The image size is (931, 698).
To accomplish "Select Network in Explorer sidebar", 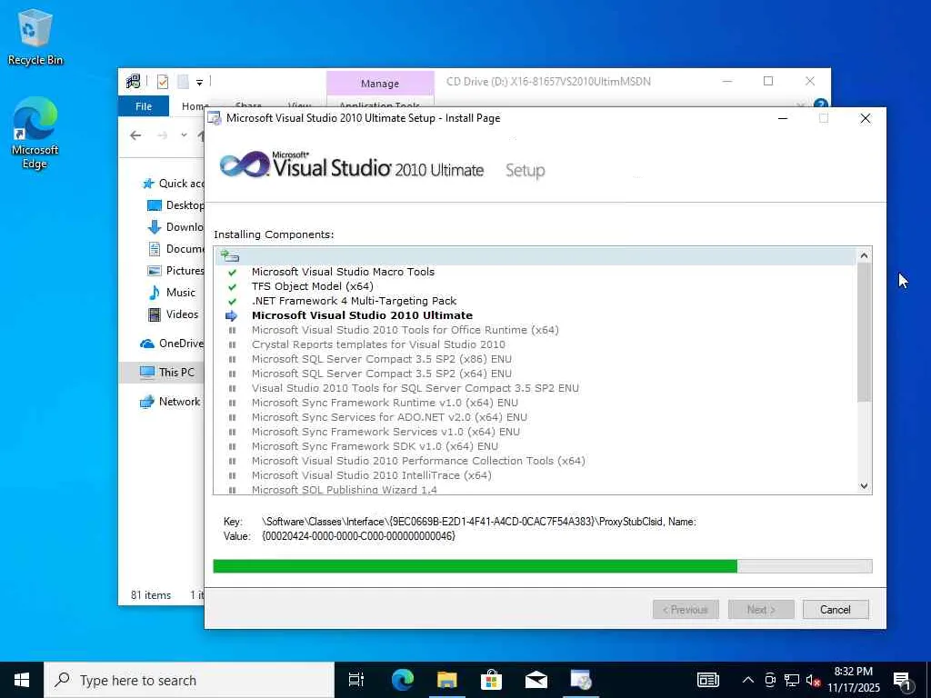I will click(x=170, y=401).
